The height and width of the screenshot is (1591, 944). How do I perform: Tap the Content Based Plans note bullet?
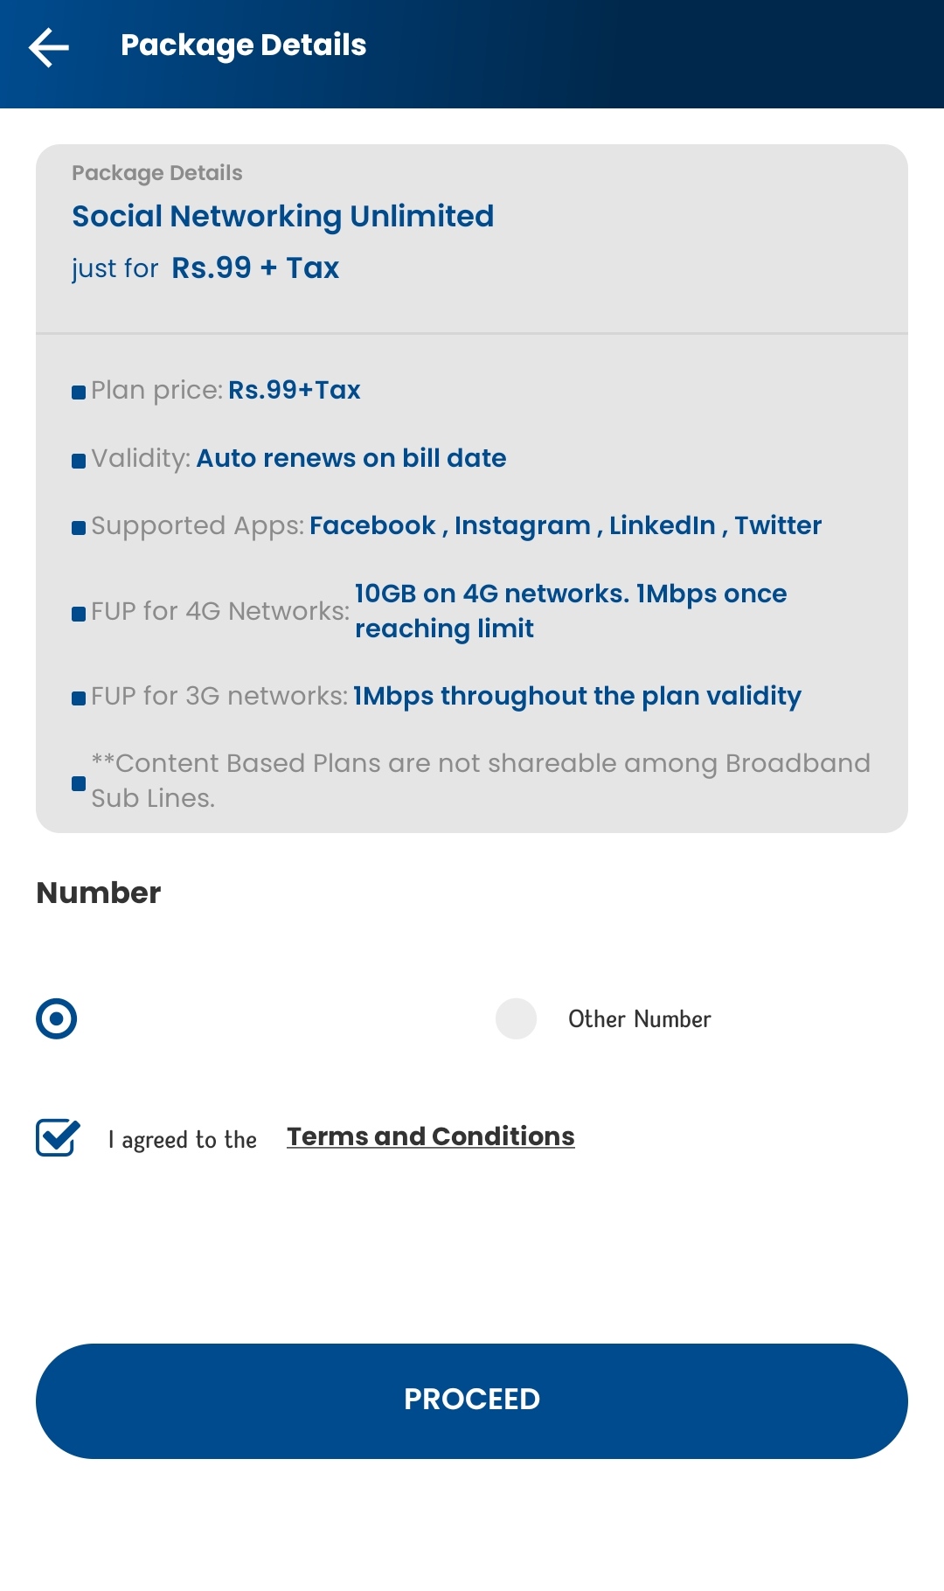pyautogui.click(x=79, y=783)
